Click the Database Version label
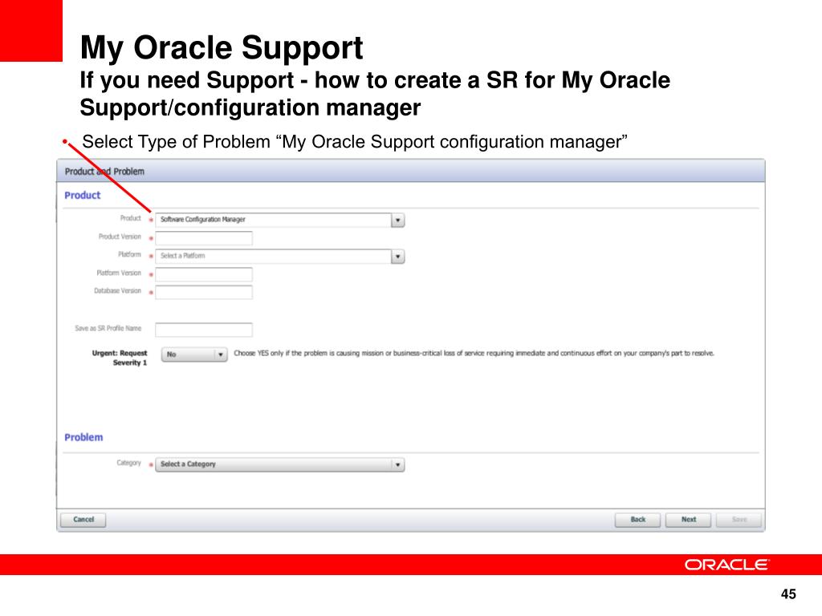Screen dimensions: 822x616 pyautogui.click(x=117, y=290)
